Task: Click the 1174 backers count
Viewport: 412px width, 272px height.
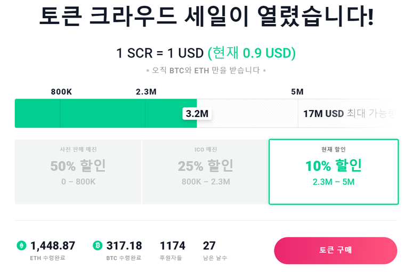Action: point(172,246)
